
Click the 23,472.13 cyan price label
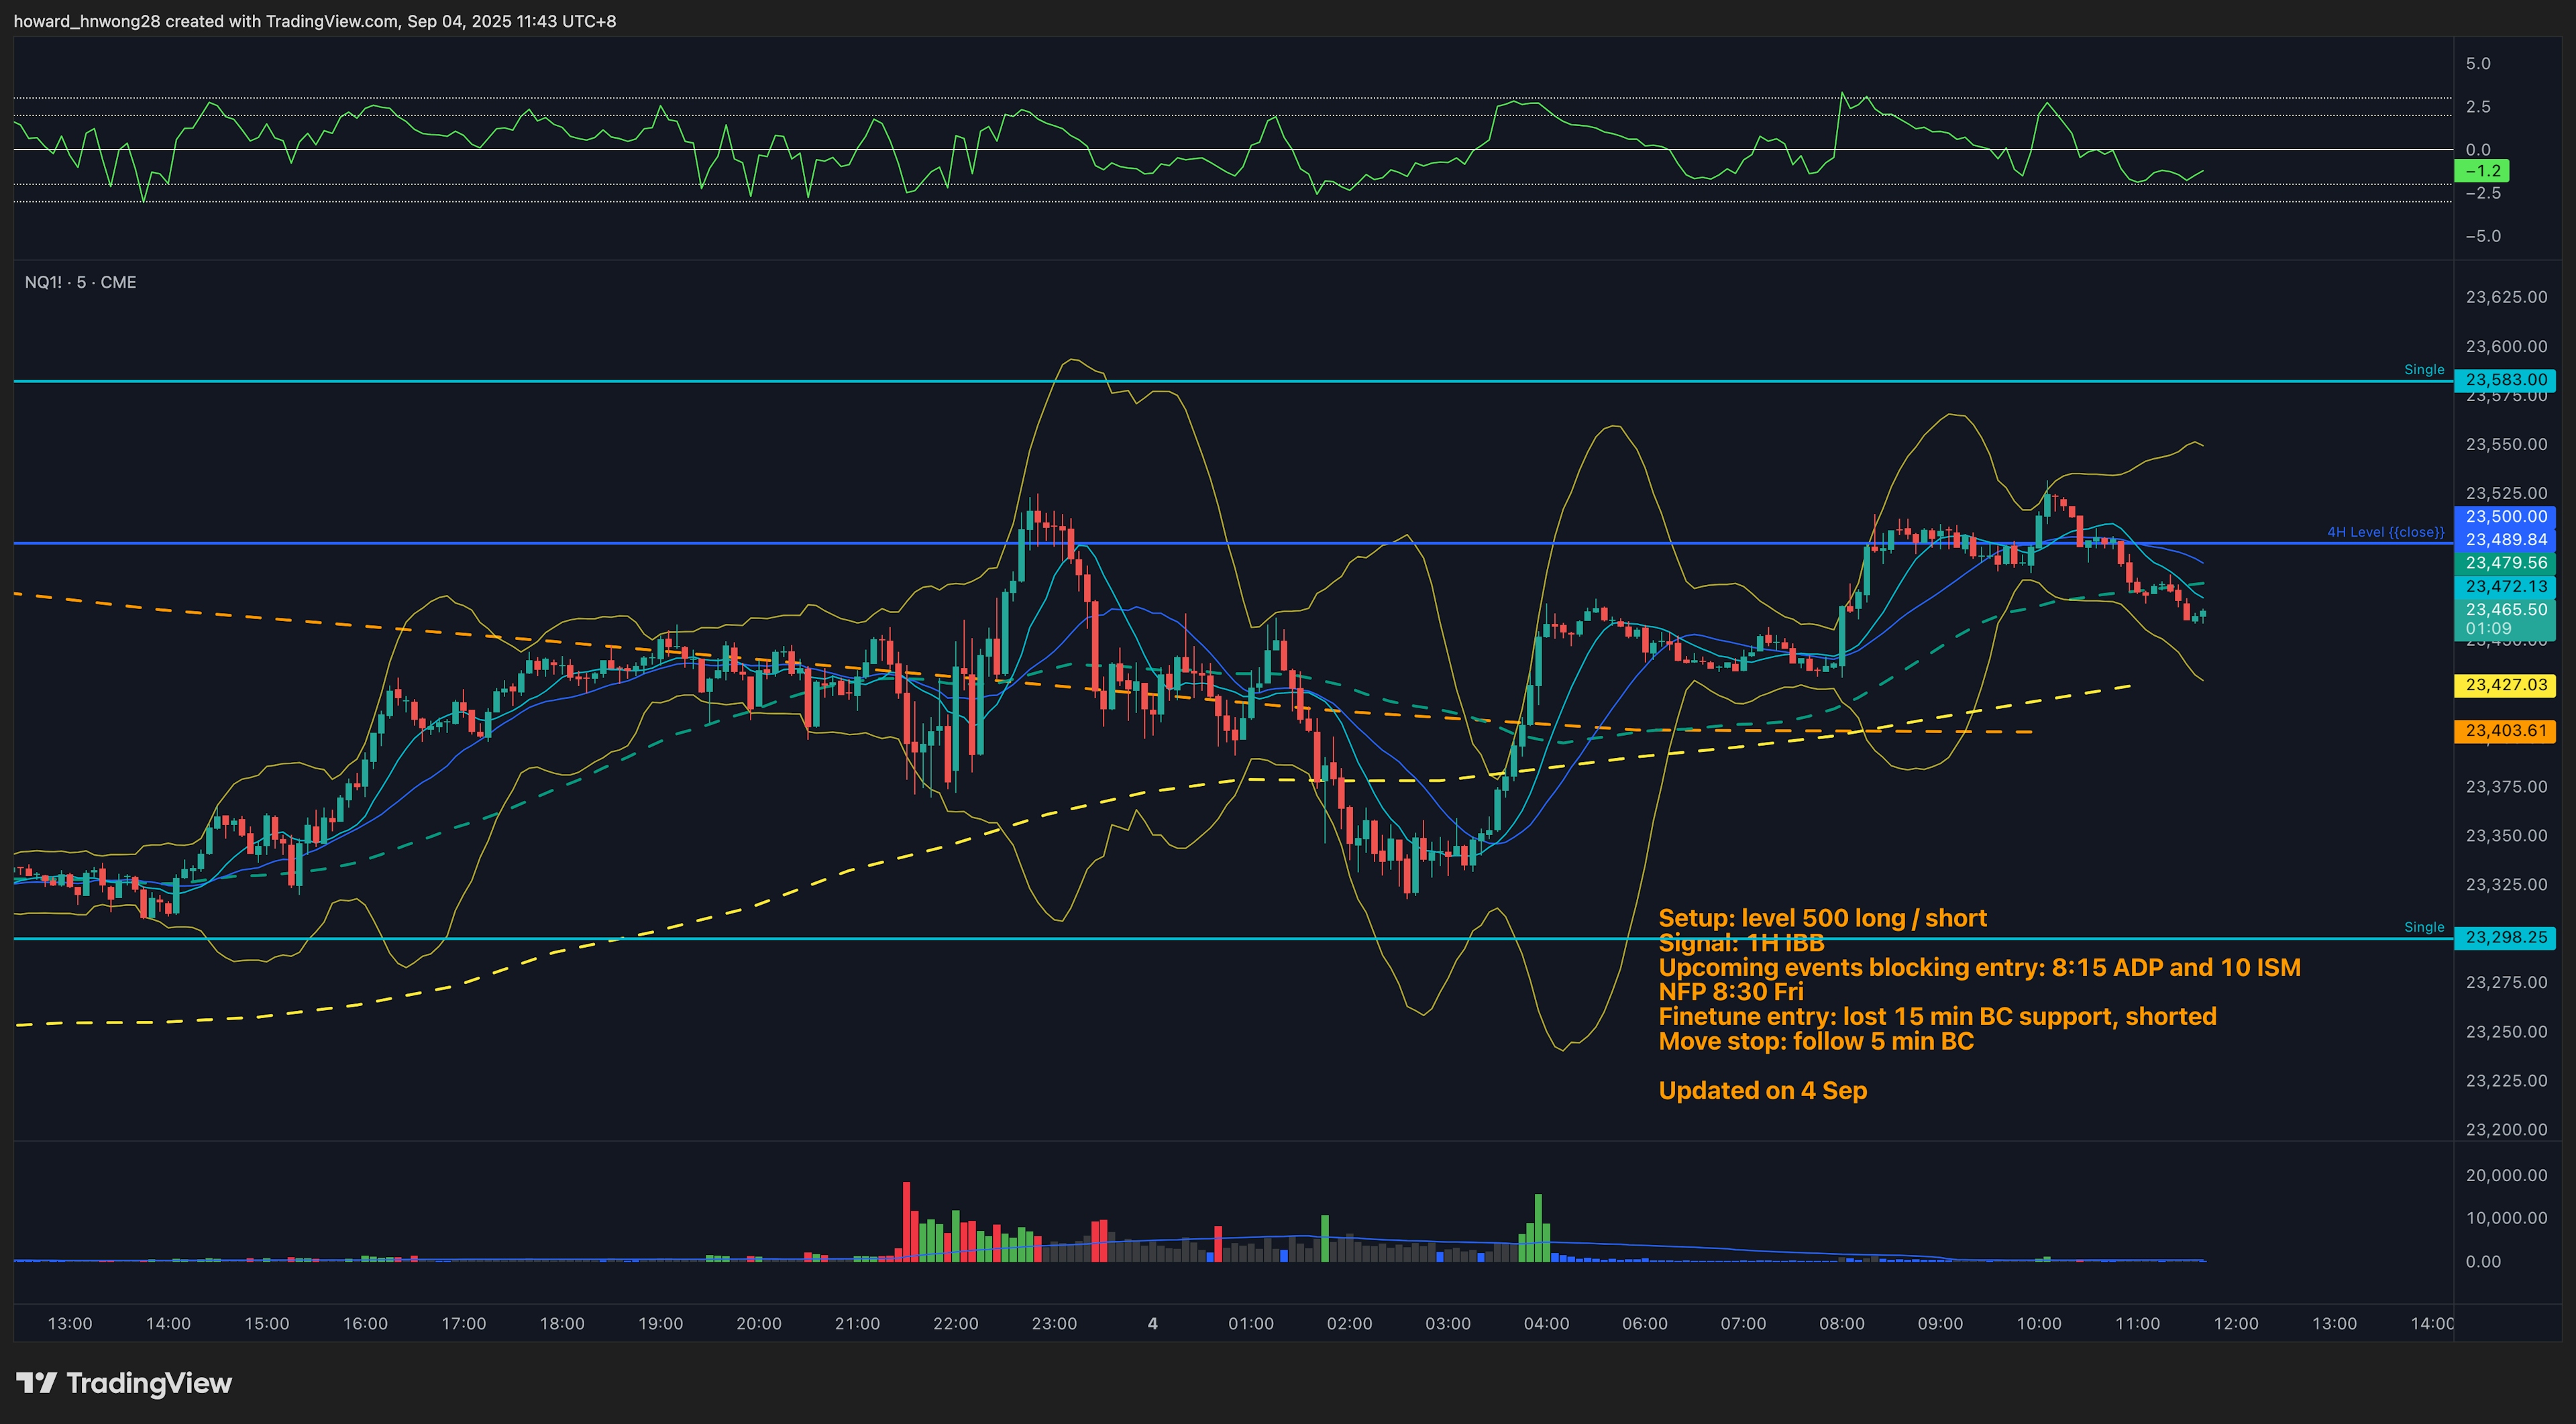coord(2505,587)
